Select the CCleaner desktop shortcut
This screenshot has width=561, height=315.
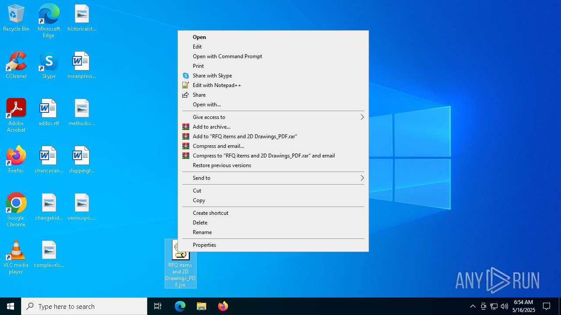point(16,66)
